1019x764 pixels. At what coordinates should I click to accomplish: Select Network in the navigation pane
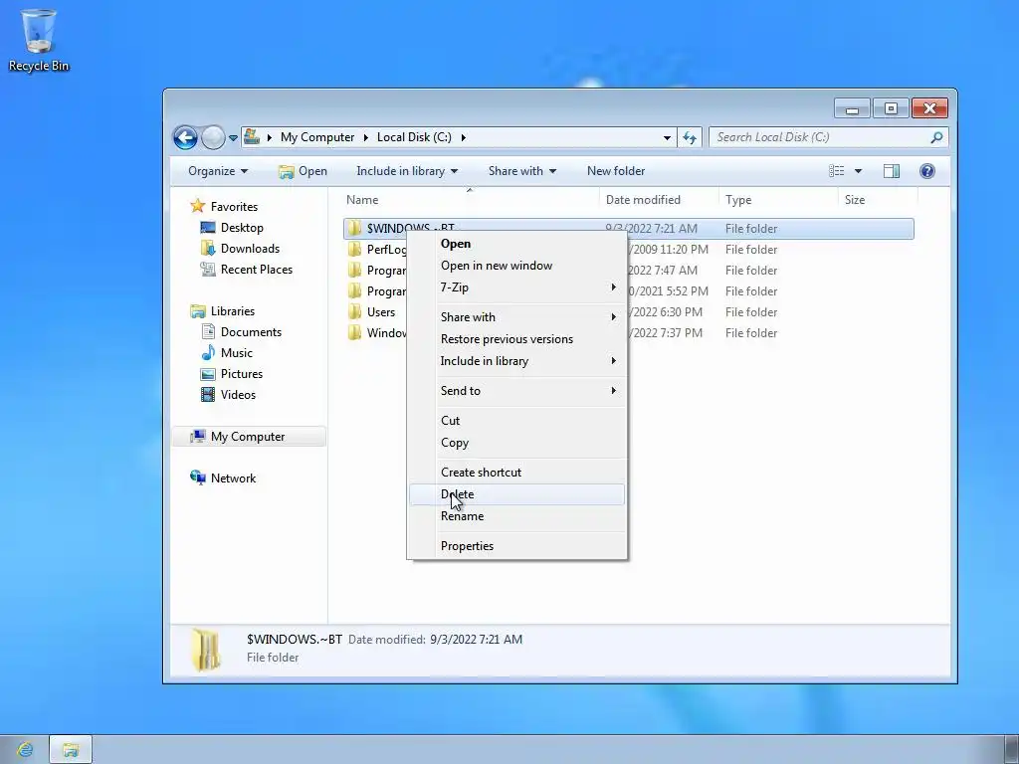223,478
